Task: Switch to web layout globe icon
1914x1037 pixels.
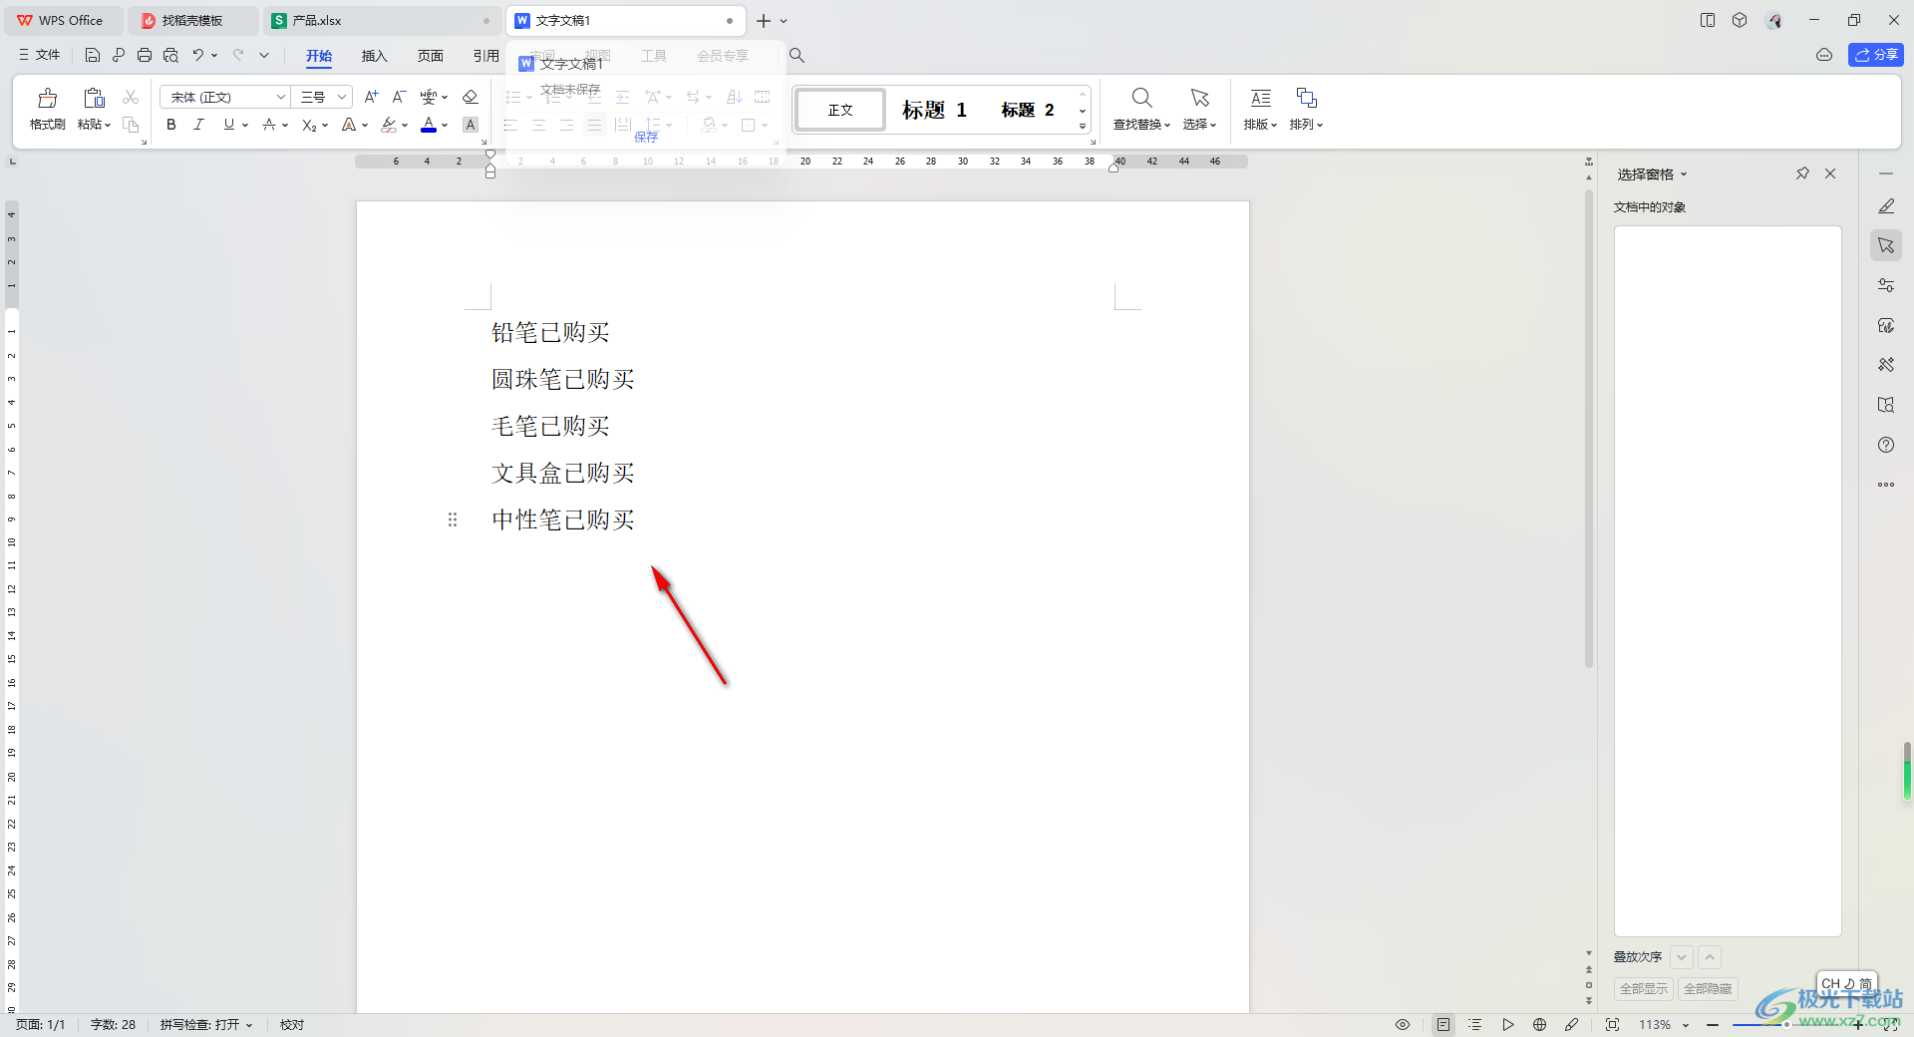Action: pos(1540,1025)
